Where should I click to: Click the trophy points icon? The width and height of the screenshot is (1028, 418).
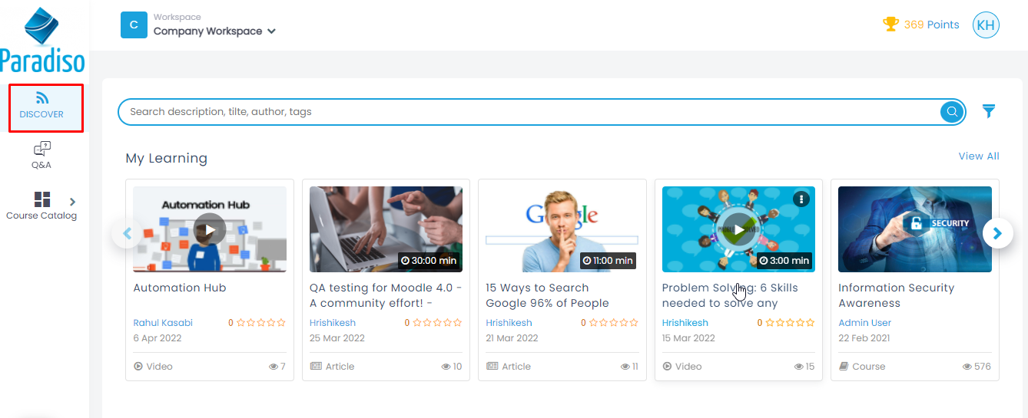890,25
